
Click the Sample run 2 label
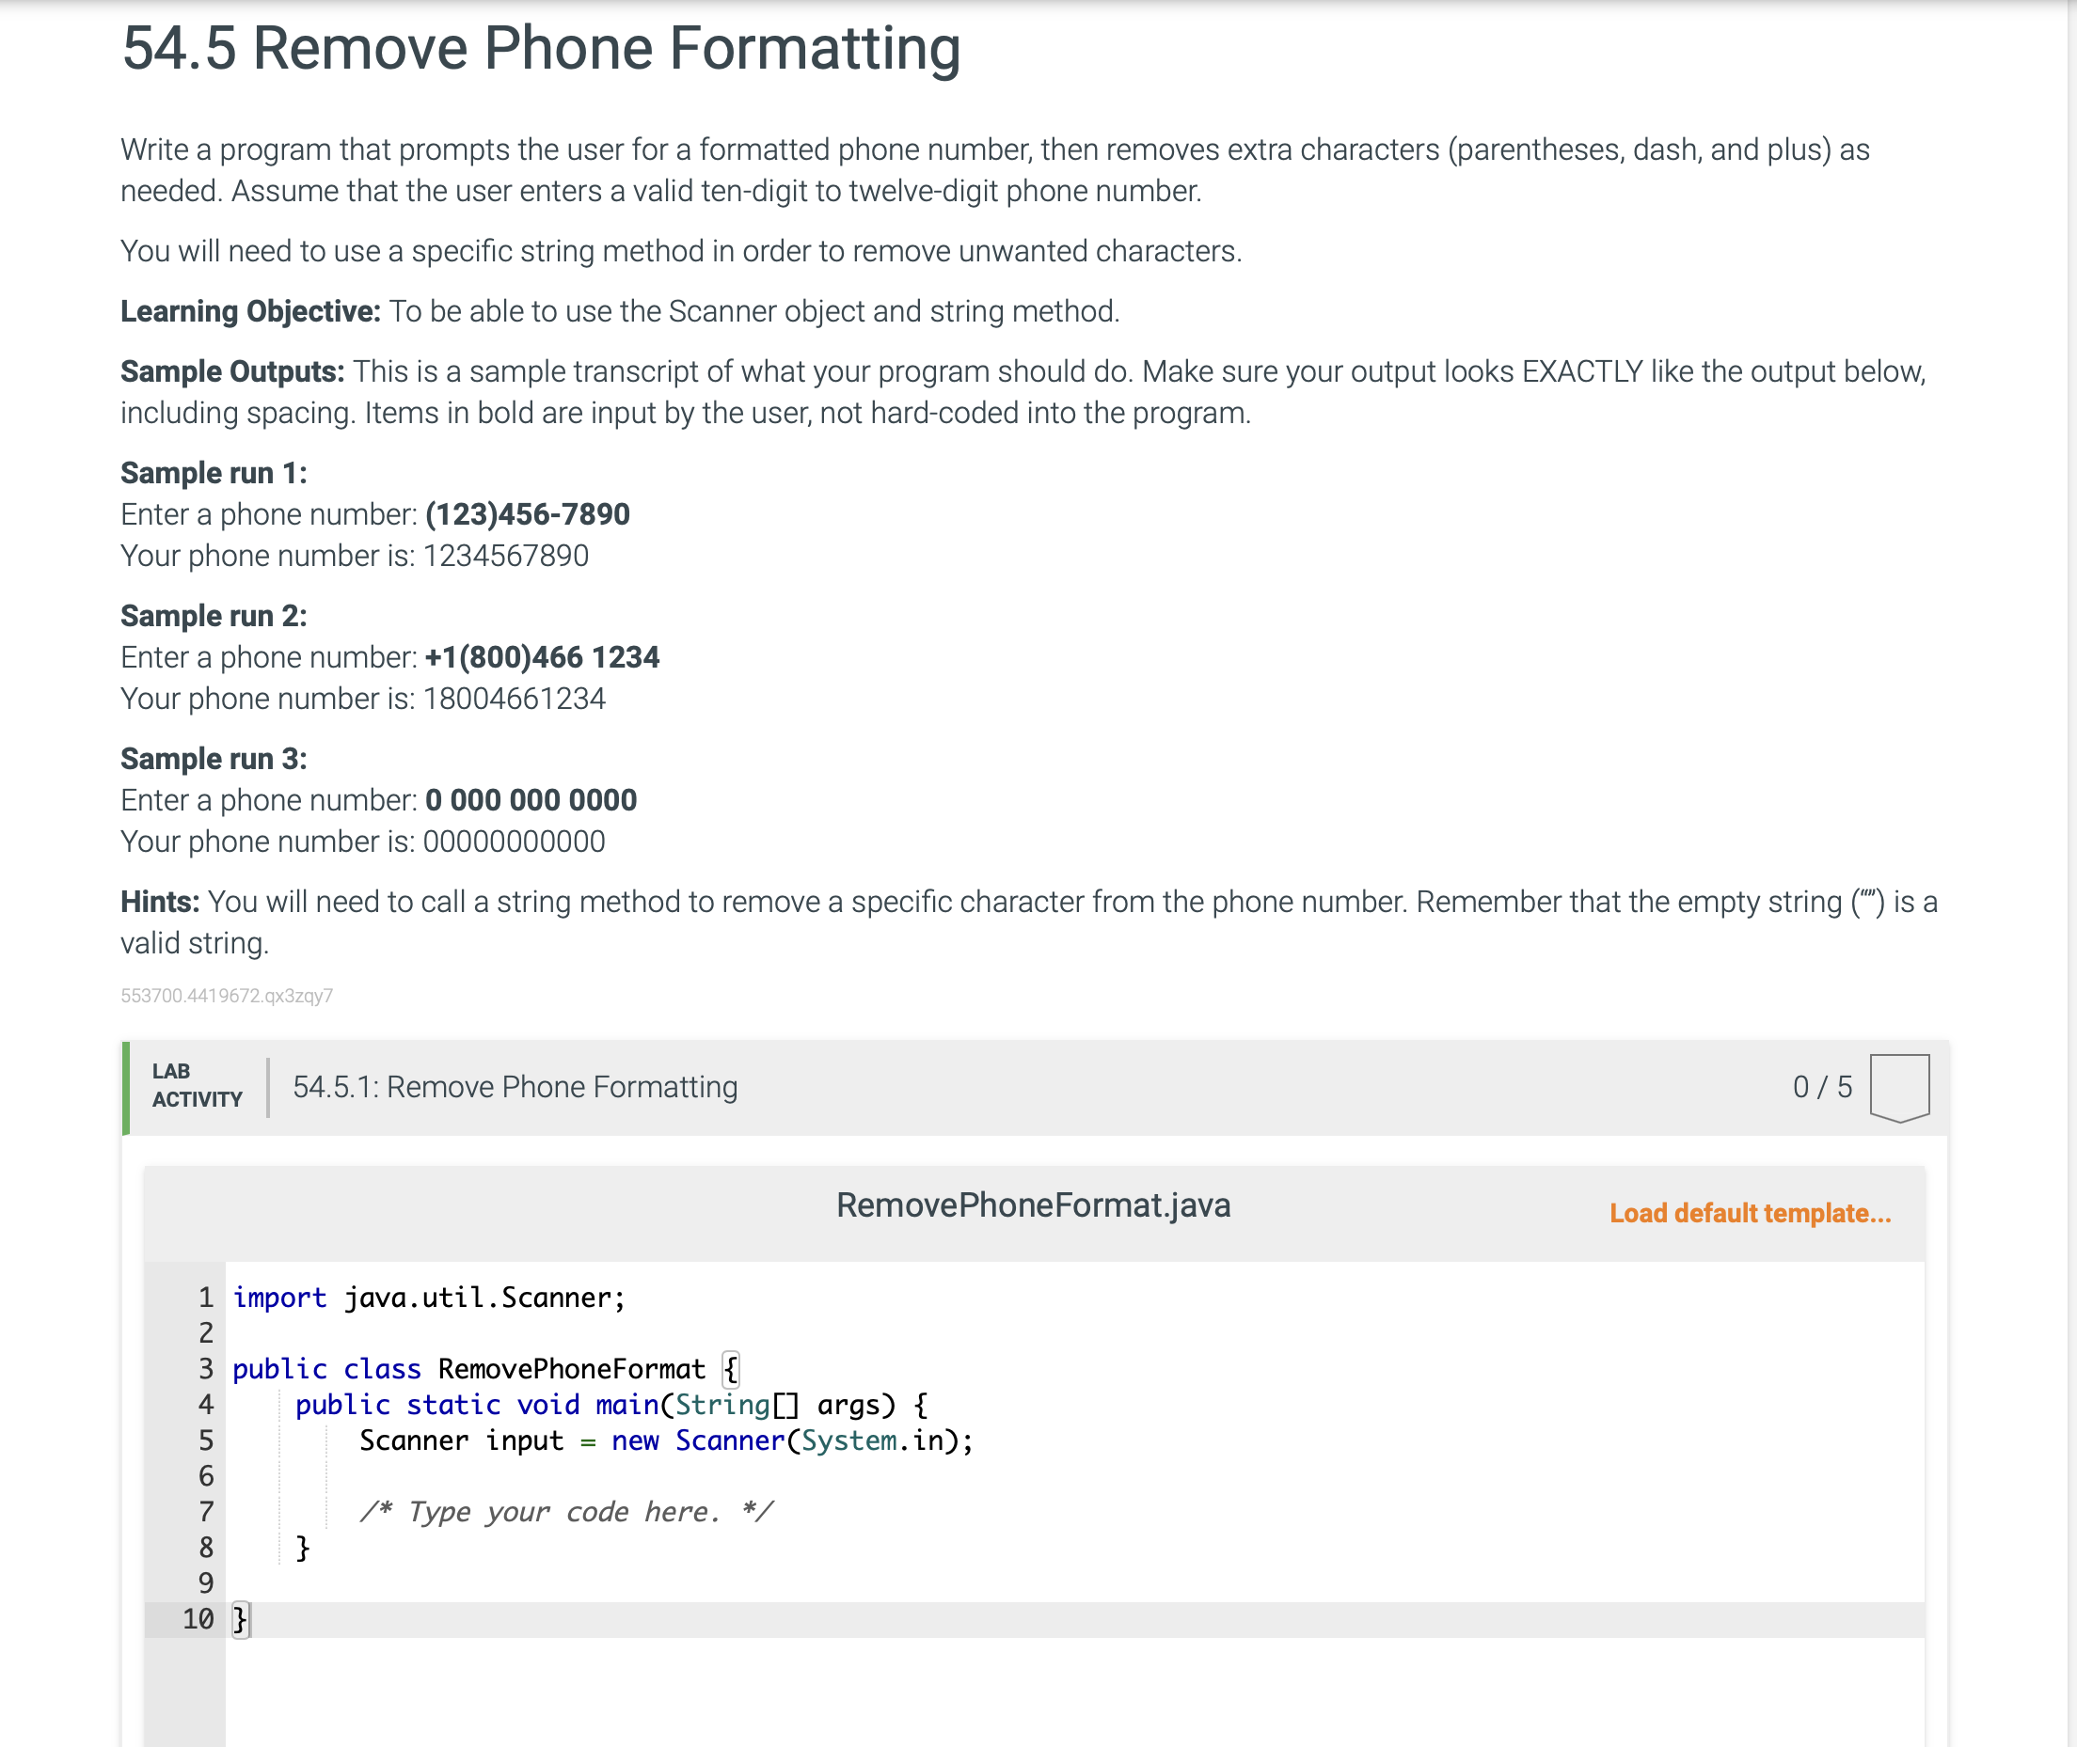[214, 615]
